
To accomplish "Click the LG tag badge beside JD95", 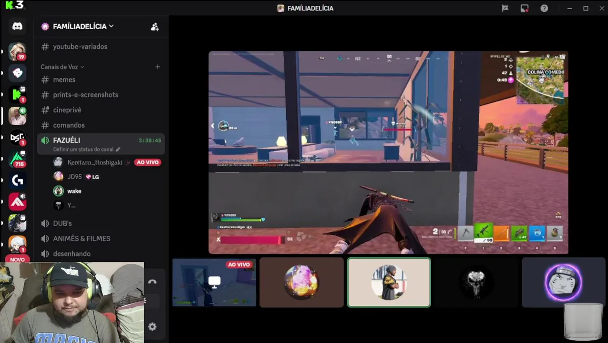I will (92, 177).
